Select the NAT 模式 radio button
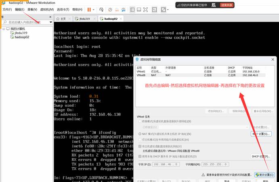 (140, 134)
